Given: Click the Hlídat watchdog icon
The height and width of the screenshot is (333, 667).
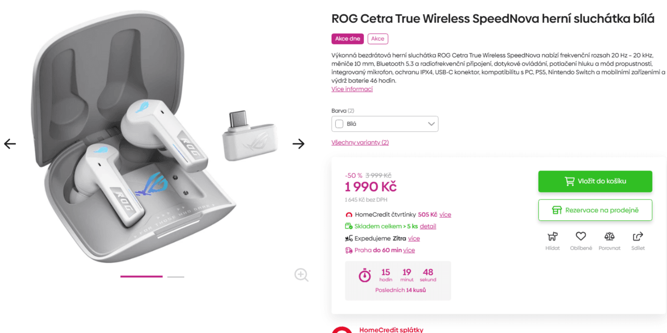Looking at the screenshot, I should (x=553, y=237).
